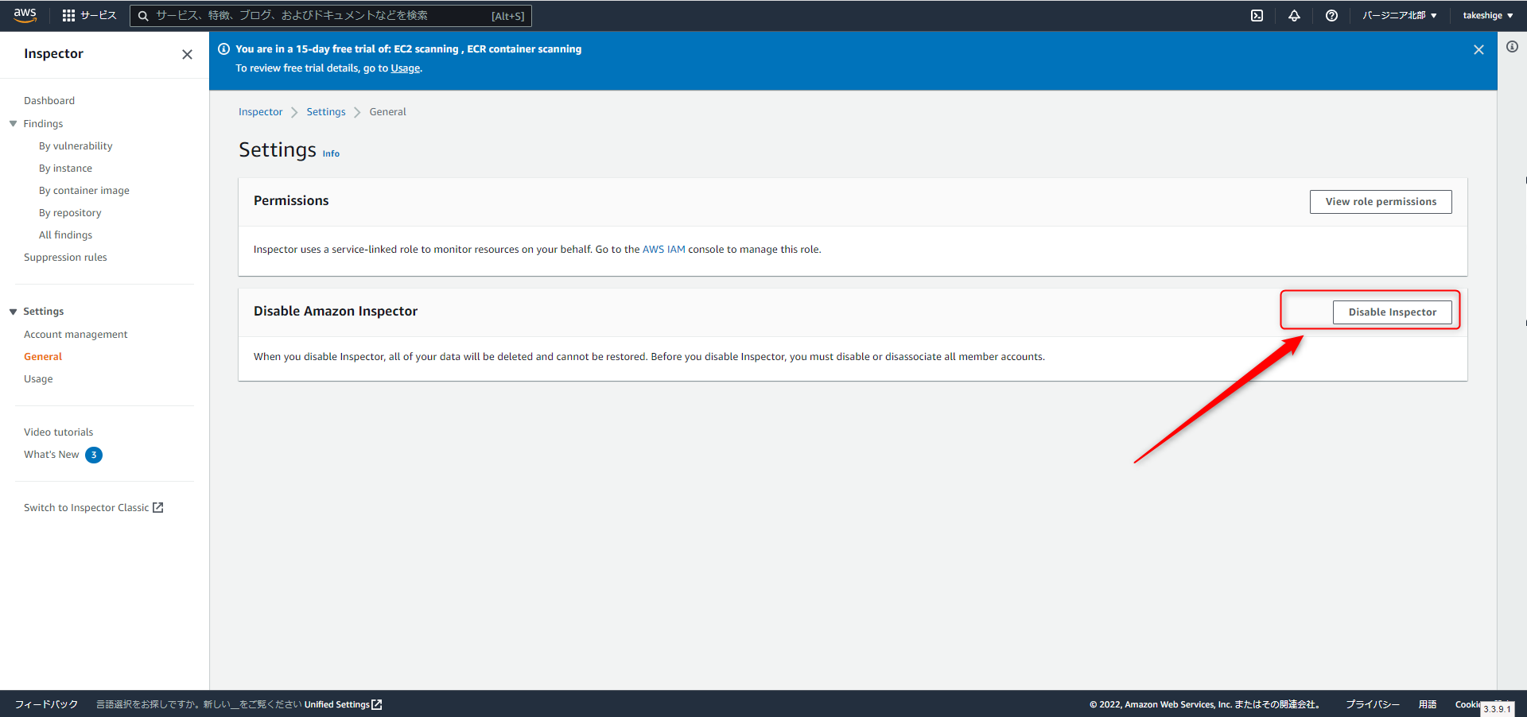Open findings By instance
Screen dimensions: 1527x717
(65, 168)
